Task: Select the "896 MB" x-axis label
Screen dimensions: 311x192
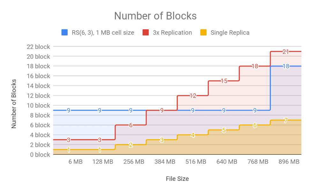Action: [x=289, y=162]
